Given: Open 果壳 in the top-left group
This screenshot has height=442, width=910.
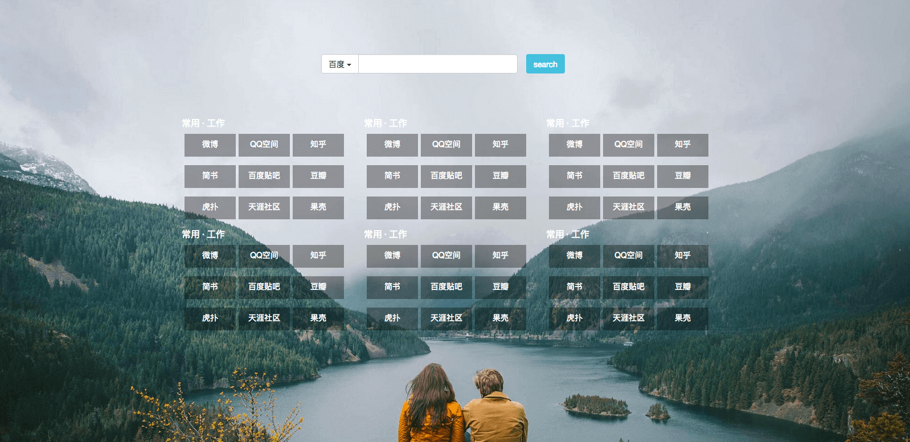Looking at the screenshot, I should (x=318, y=208).
